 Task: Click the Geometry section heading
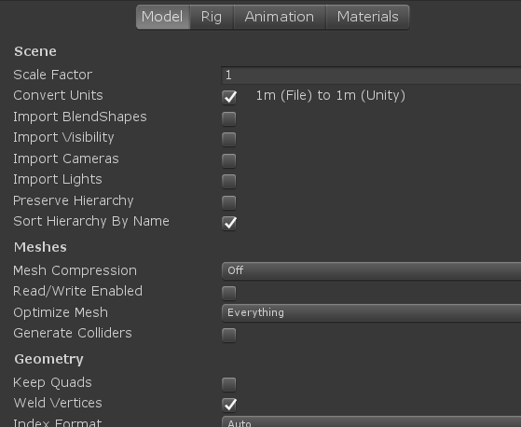(48, 359)
